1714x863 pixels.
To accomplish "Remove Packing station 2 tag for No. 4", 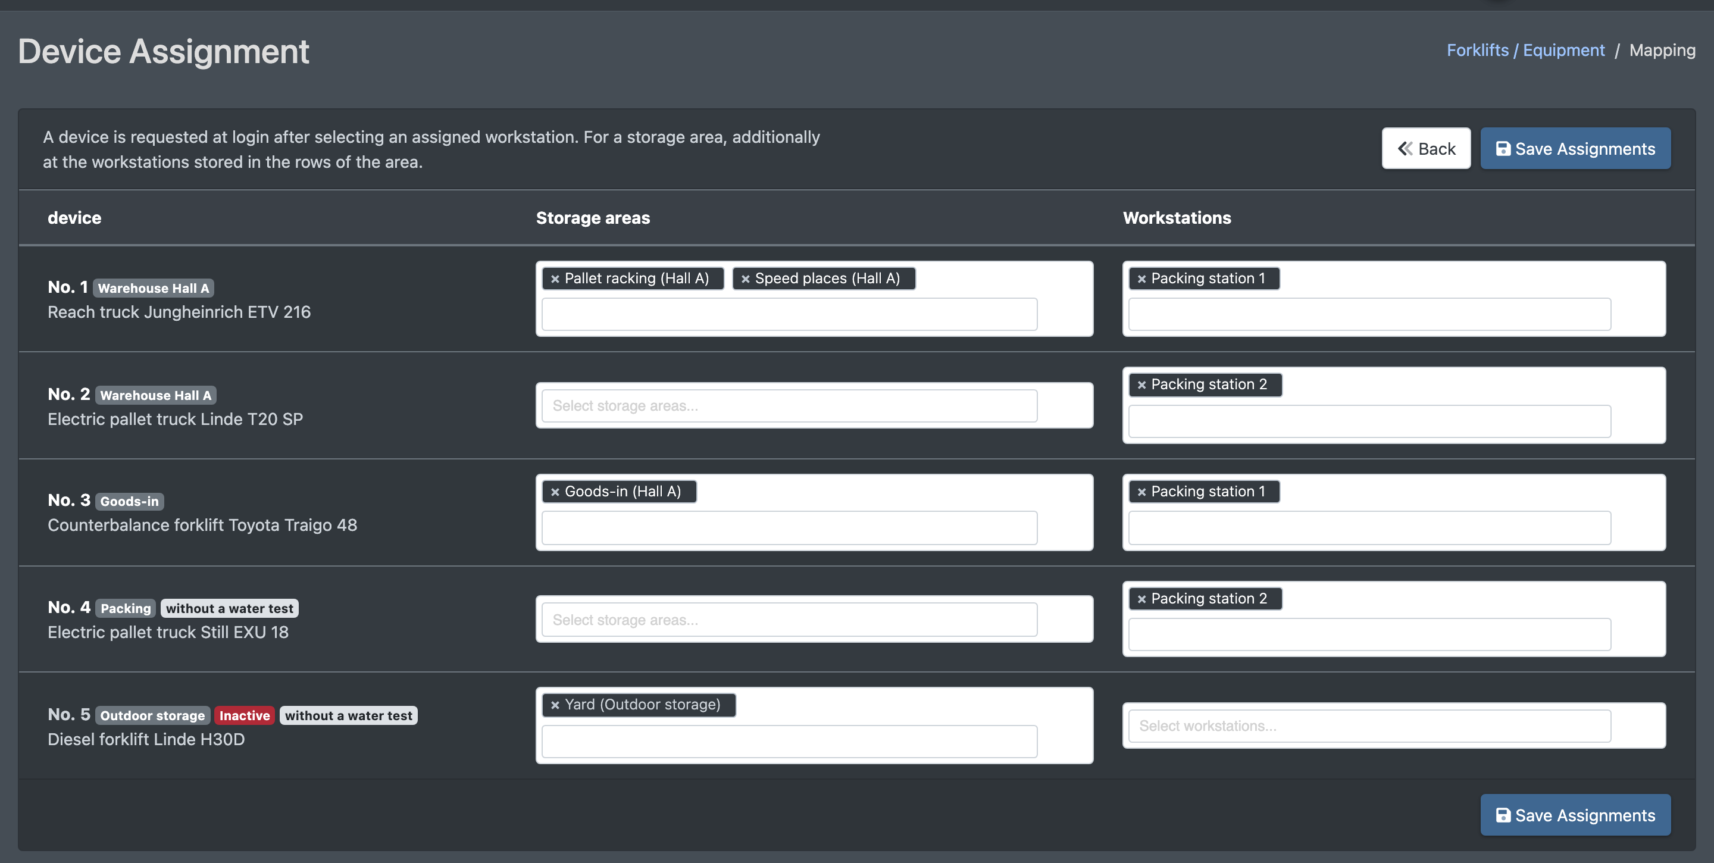I will 1142,599.
